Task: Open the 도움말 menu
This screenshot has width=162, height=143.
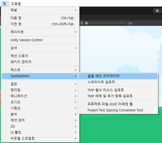Action: pos(16,4)
